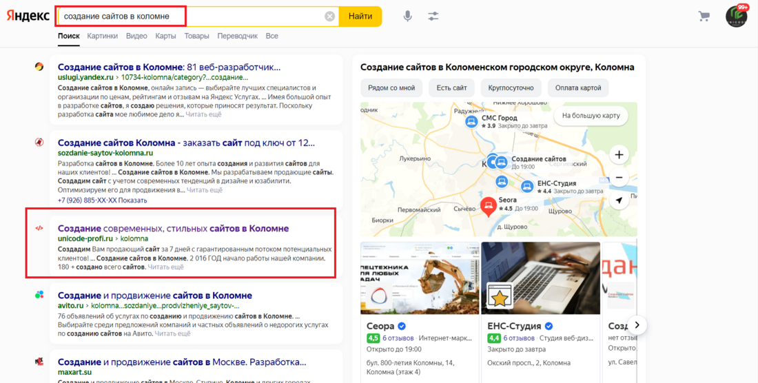Next card carousel arrow
Screen dimensions: 758x383
pyautogui.click(x=637, y=325)
